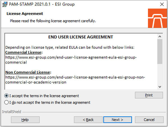The height and width of the screenshot is (127, 168).
Task: Open installer Help
Action: [25, 120]
